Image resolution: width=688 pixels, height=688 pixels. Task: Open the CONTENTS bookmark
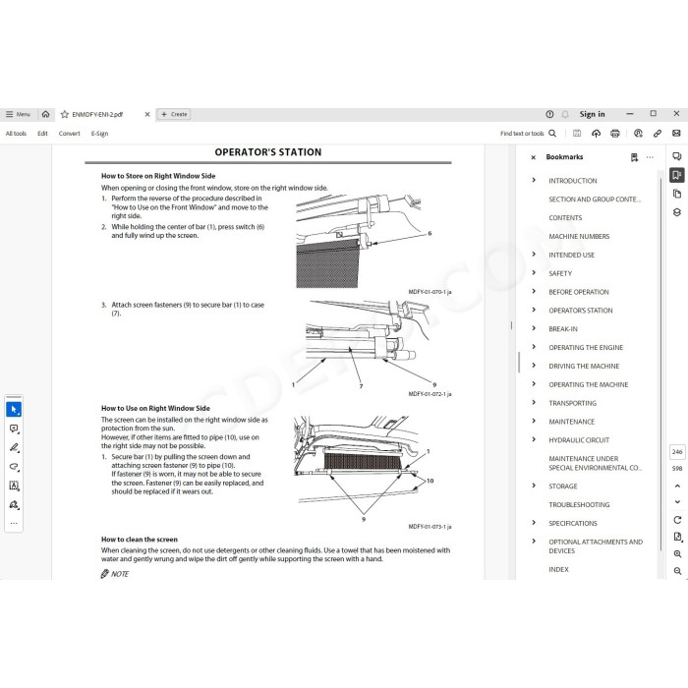point(565,217)
